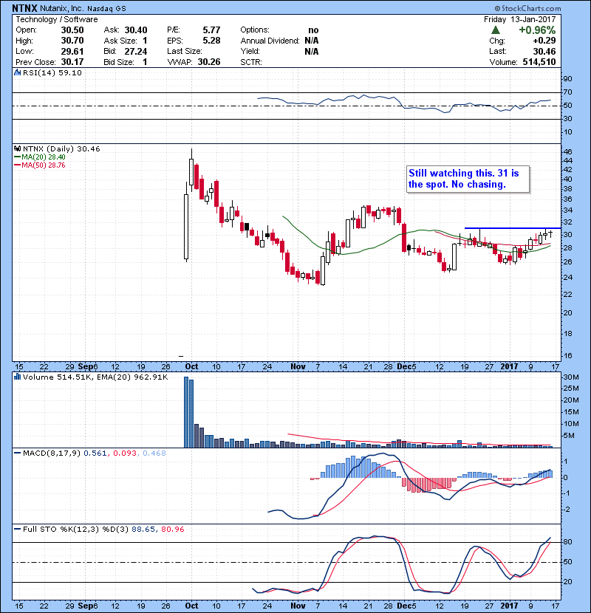Click the Volume value 514,510

point(539,62)
